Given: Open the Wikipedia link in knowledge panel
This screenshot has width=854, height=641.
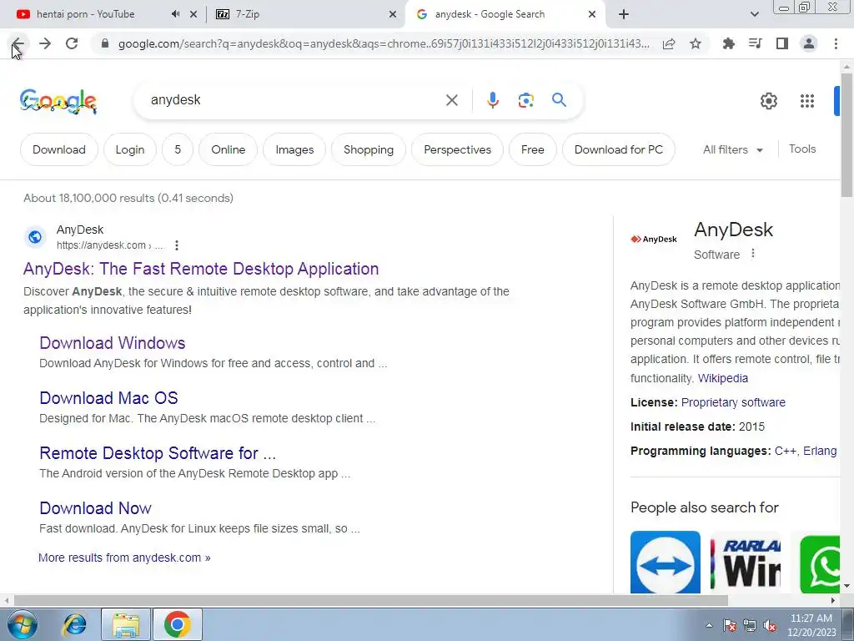Looking at the screenshot, I should [x=723, y=378].
